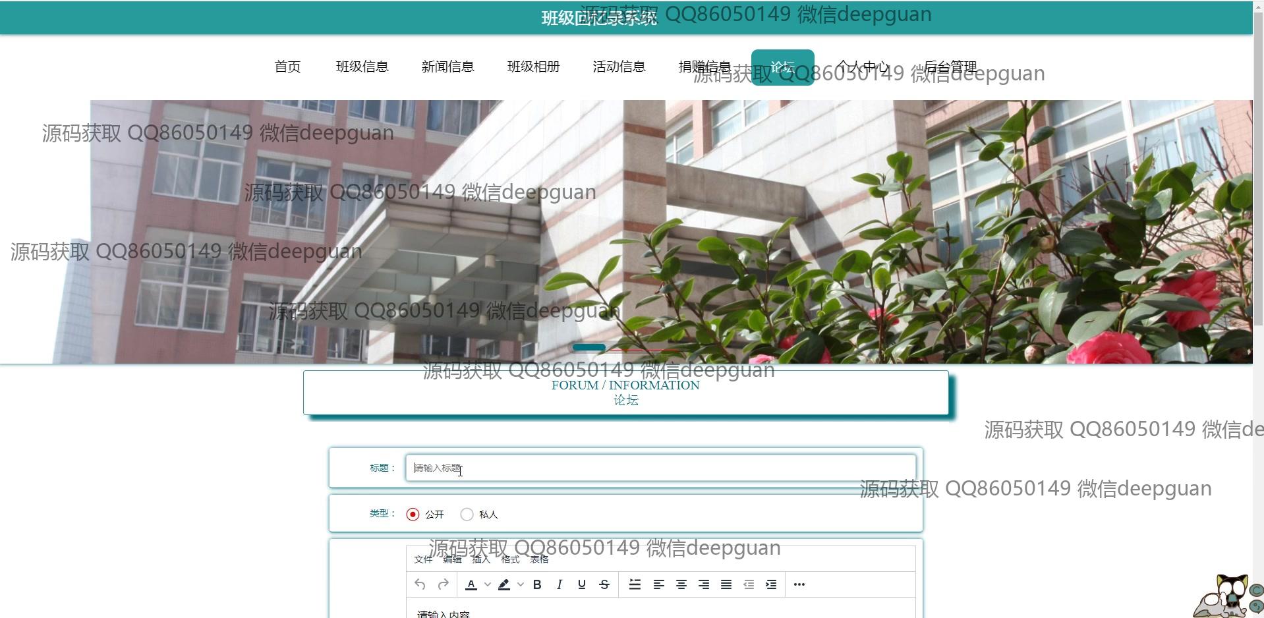This screenshot has height=618, width=1264.
Task: Open the 格式 editor menu
Action: (510, 559)
